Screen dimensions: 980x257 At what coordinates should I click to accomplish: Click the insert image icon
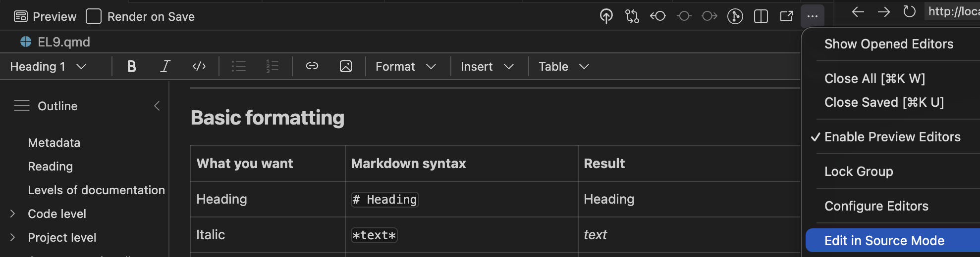point(346,67)
